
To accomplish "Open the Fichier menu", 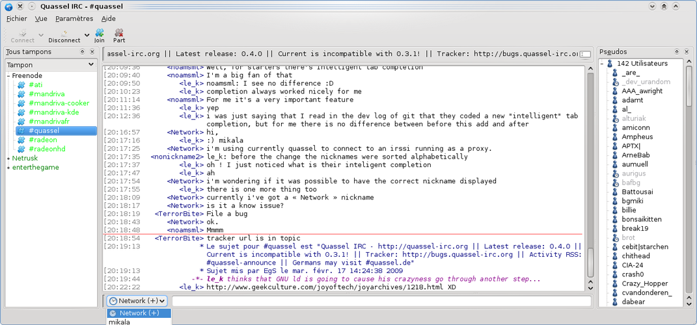I will coord(17,19).
